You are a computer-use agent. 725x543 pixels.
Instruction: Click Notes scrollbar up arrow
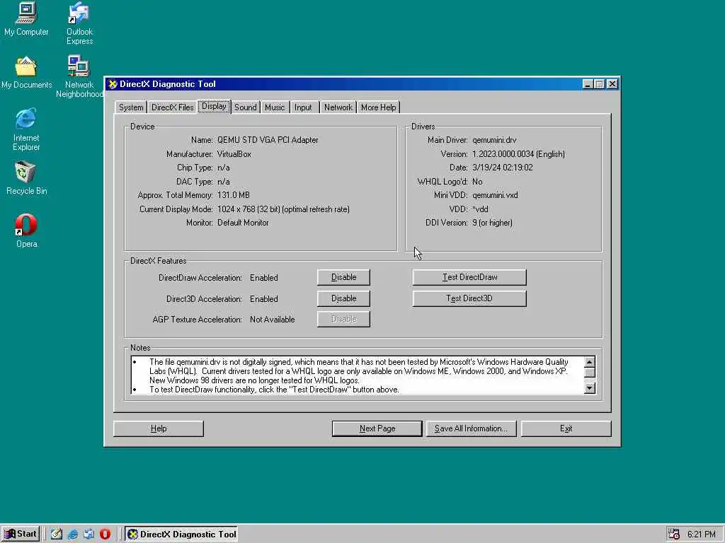click(590, 361)
